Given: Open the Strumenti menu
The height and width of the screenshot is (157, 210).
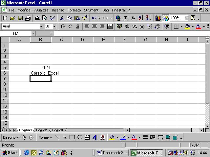Looking at the screenshot, I should [92, 10].
